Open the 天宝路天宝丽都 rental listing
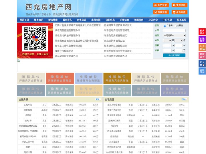Screen dimensions: 206x154 pos(114,116)
